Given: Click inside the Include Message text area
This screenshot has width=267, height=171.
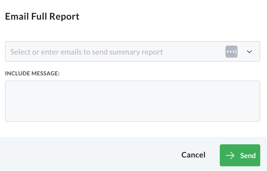Looking at the screenshot, I should pyautogui.click(x=133, y=101).
